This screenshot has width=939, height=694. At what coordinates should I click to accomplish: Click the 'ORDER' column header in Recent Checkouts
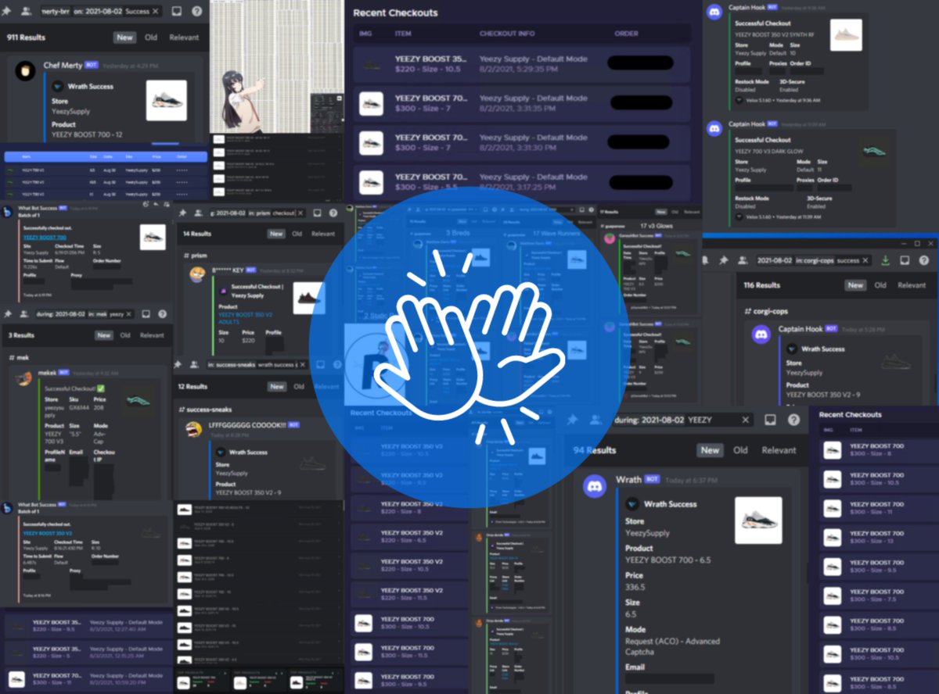626,34
